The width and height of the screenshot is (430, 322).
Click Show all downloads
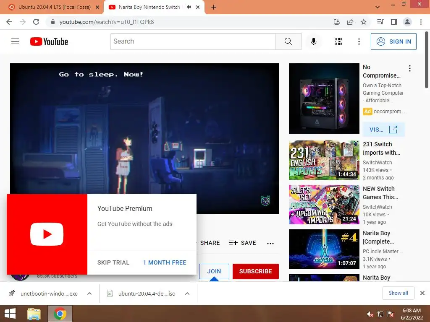398,293
